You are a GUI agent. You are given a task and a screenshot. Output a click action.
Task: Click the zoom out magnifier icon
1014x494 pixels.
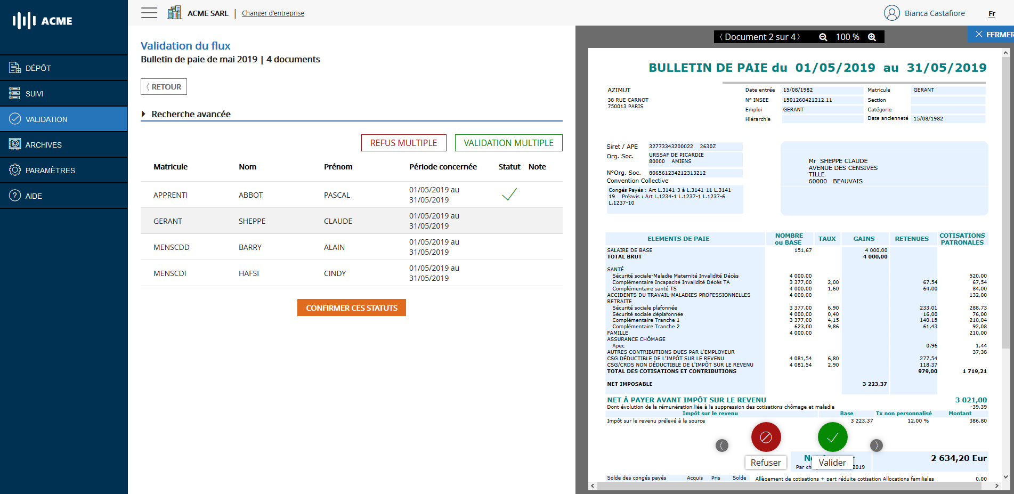tap(823, 37)
